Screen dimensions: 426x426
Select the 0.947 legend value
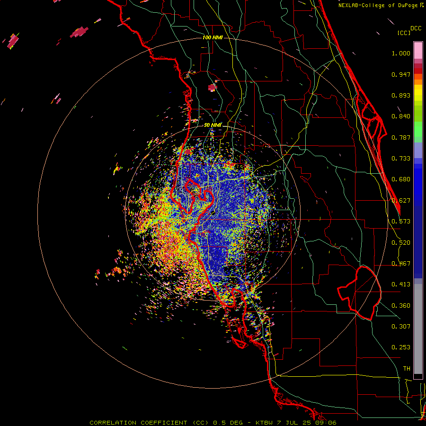coord(401,74)
